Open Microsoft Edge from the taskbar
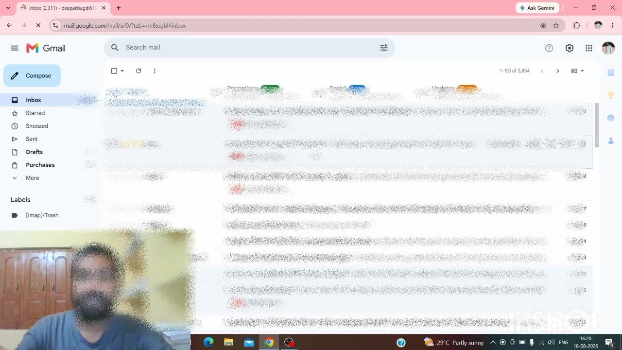The height and width of the screenshot is (350, 622). tap(208, 342)
